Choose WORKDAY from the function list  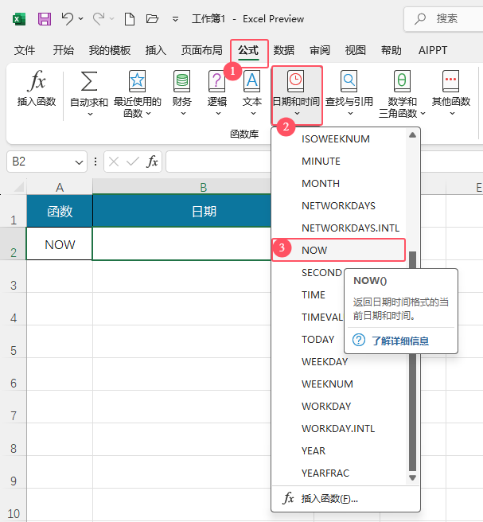coord(339,406)
